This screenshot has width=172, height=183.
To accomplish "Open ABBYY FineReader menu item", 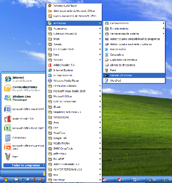I will 74,164.
